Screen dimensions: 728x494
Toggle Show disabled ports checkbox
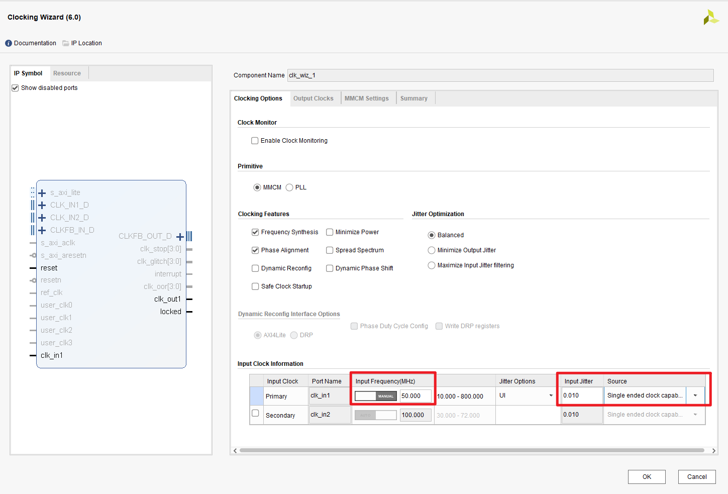coord(15,88)
